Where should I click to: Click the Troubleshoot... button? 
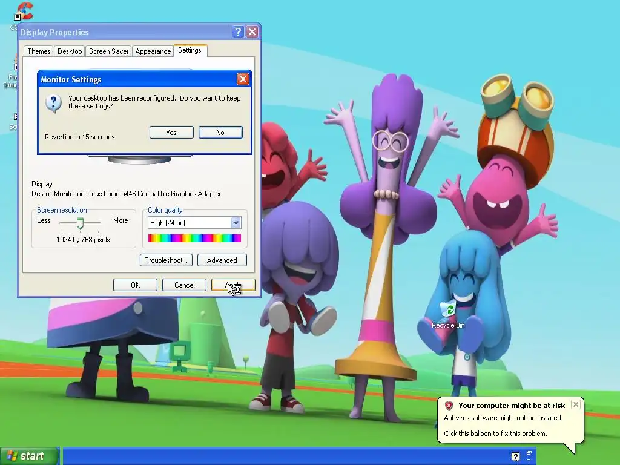166,260
